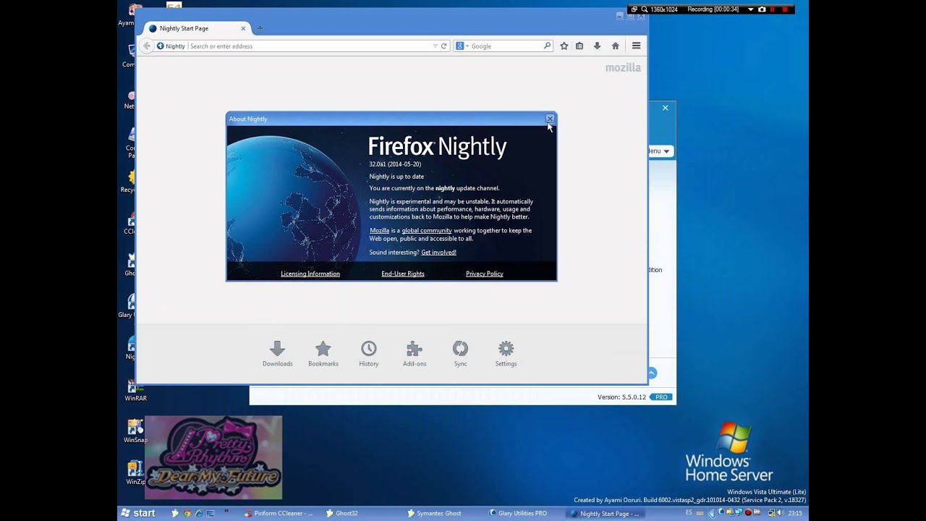
Task: Close the Nightly Start Page tab
Action: pos(243,28)
